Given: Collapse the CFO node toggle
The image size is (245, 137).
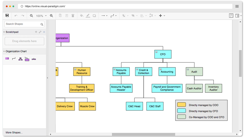Looking at the screenshot, I should [x=156, y=52].
